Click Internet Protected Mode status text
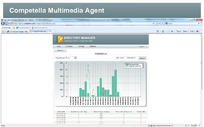Screen dimensions: 204x127 tap(163, 125)
